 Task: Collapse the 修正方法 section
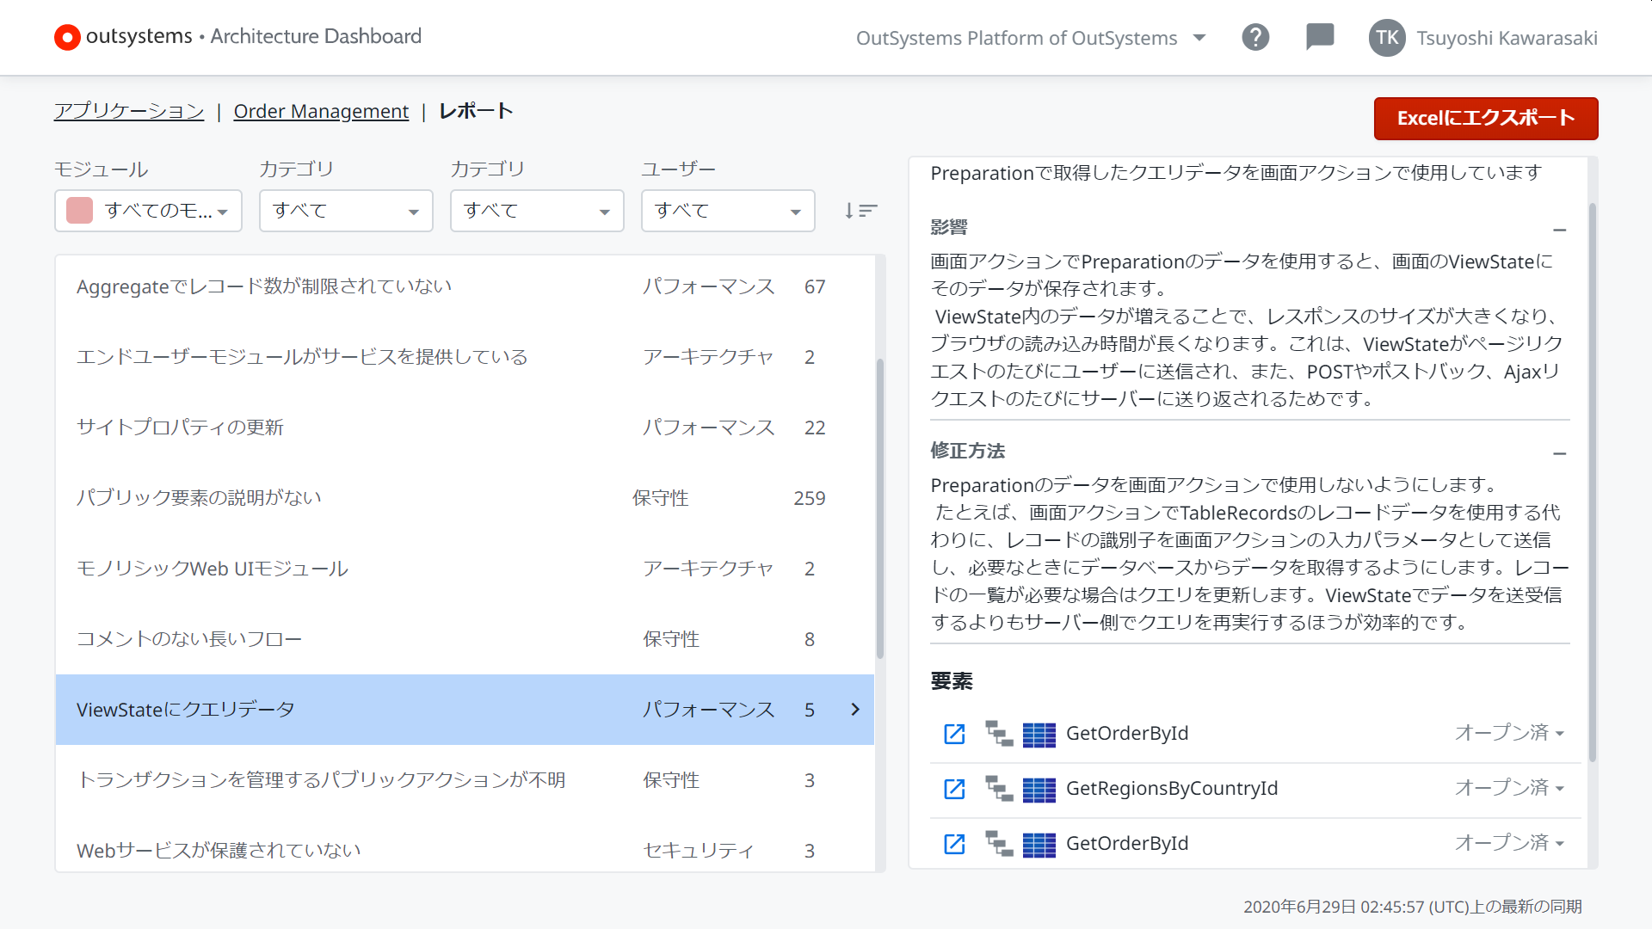1560,453
